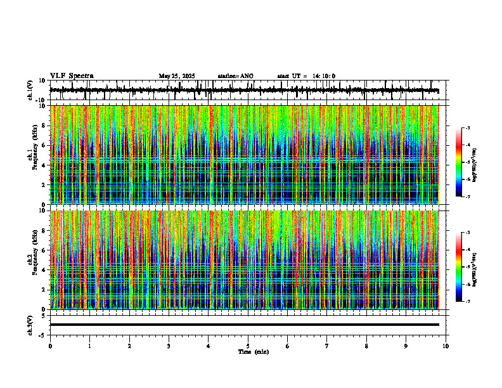Click tick label "2" on the Time axis

point(129,346)
